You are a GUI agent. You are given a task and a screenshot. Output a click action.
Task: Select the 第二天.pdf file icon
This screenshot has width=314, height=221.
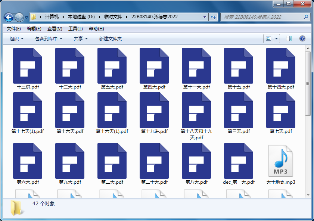click(112, 161)
